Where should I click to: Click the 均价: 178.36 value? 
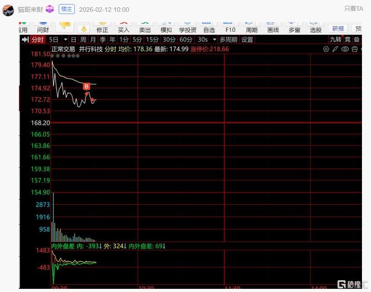click(135, 49)
